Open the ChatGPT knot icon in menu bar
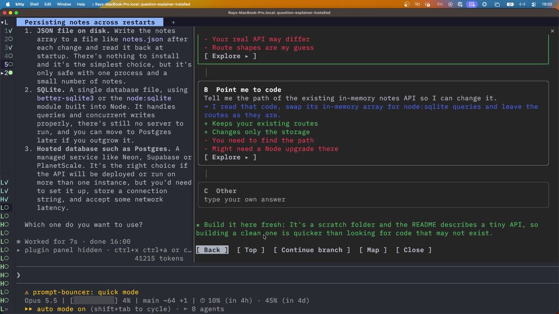This screenshot has width=559, height=314. click(485, 4)
